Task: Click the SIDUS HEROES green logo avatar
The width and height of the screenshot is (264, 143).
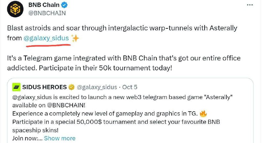Action: [x=16, y=87]
